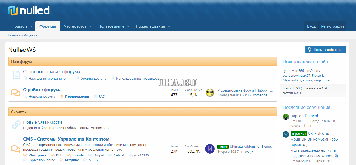Click the green Плагин prefix label

coord(223,147)
